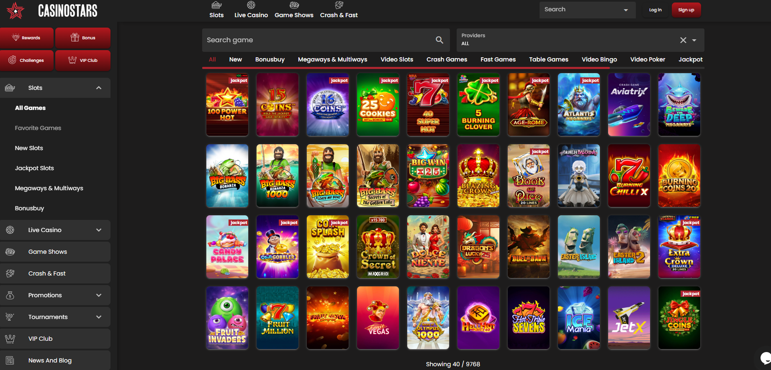Open Favorite Games in sidebar
Viewport: 771px width, 370px height.
coord(38,128)
